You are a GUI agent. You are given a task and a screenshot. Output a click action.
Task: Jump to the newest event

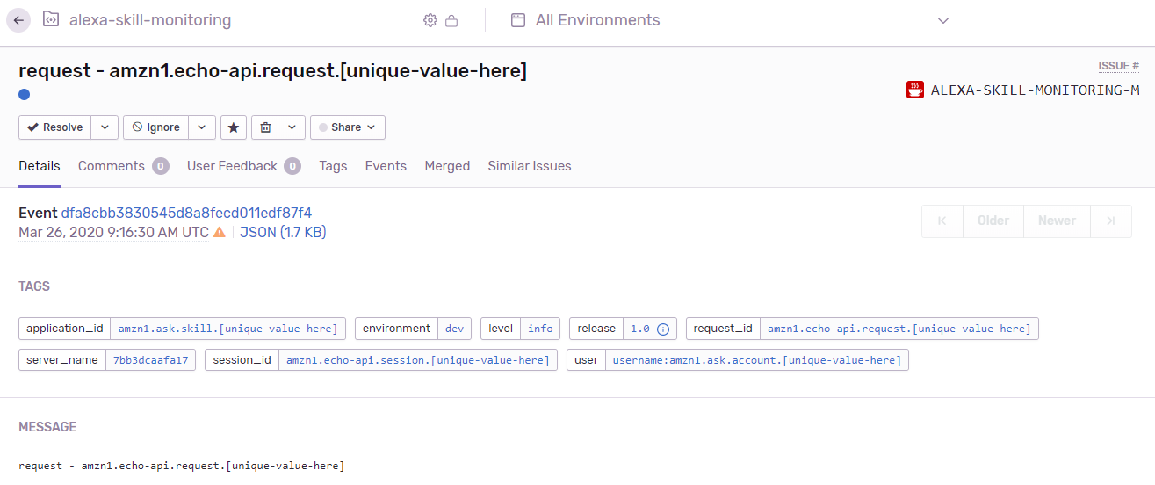pos(1111,221)
